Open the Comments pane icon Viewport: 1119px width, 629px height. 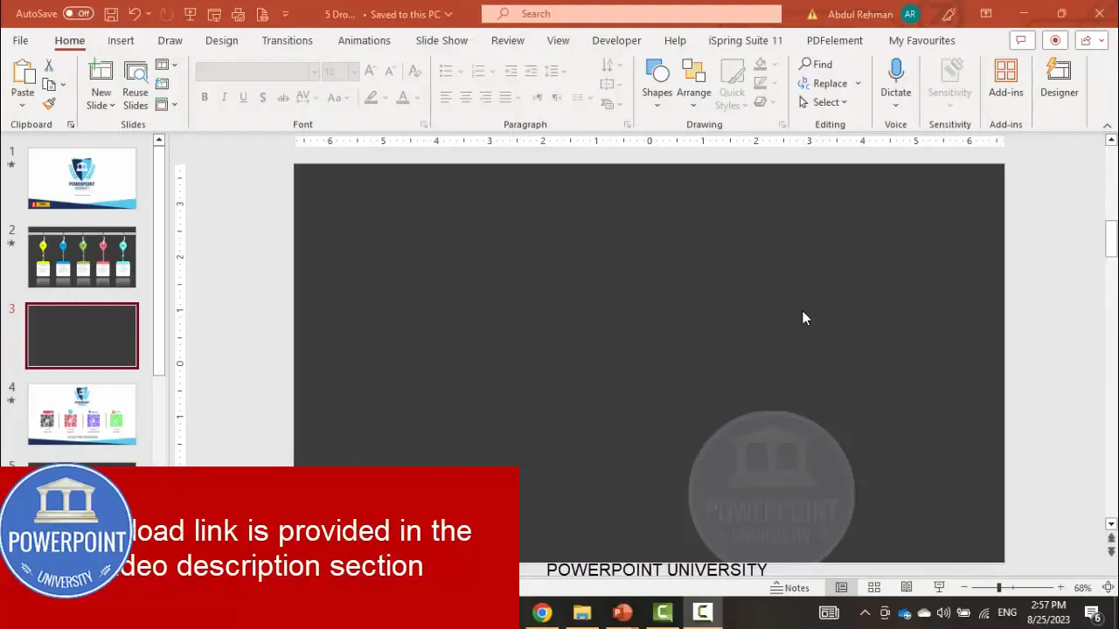coord(1020,40)
